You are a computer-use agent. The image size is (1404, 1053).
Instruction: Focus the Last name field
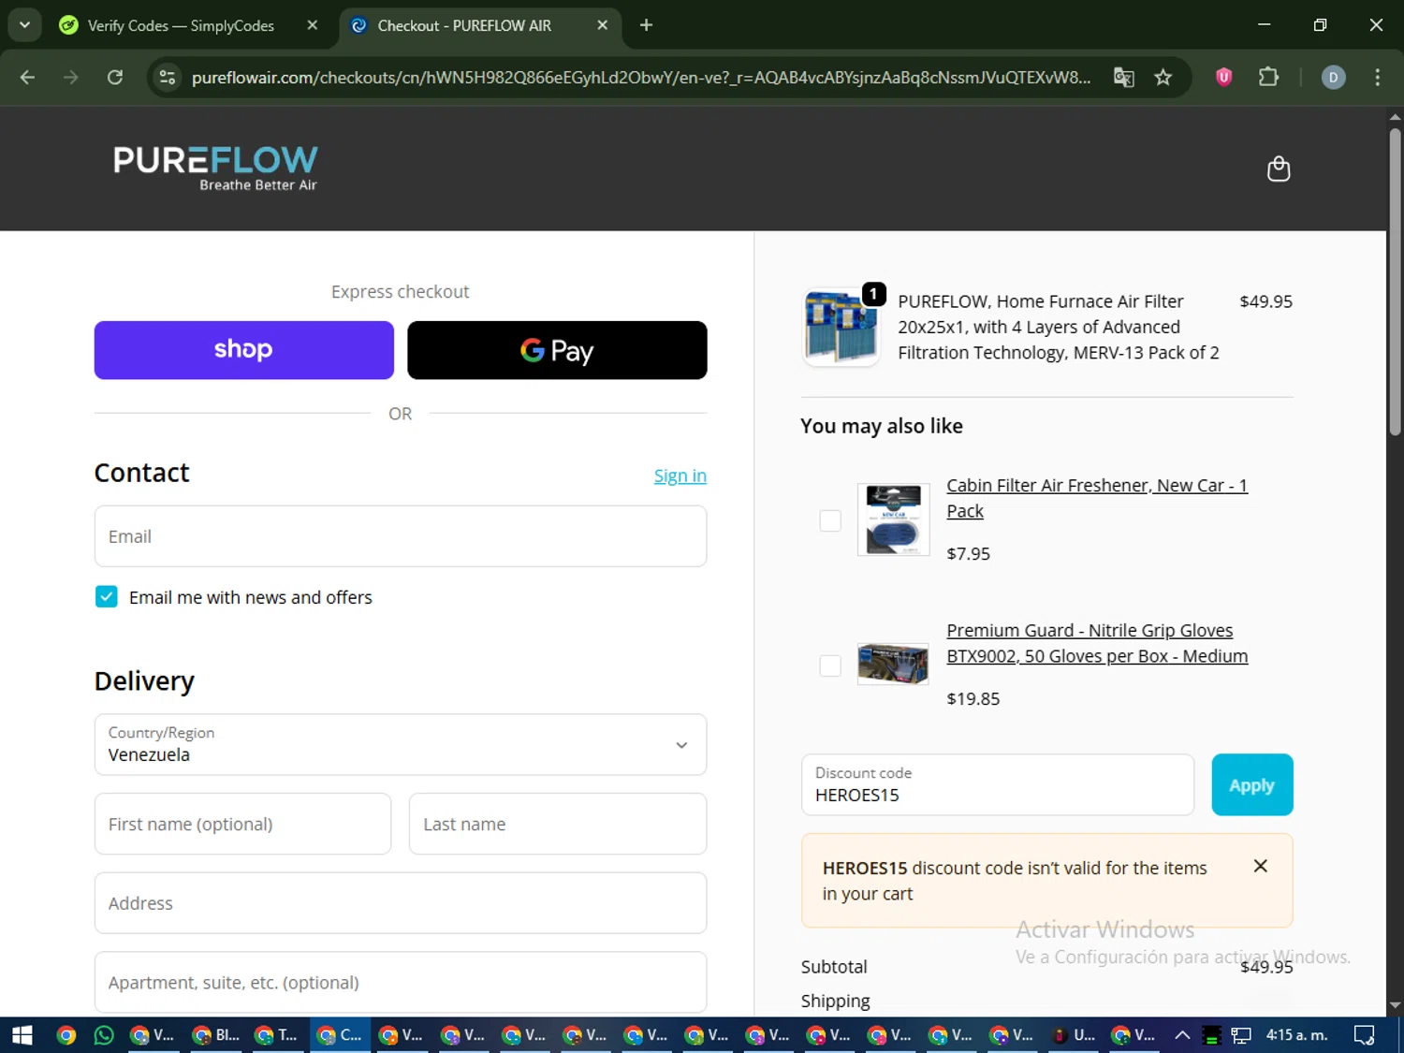point(558,824)
